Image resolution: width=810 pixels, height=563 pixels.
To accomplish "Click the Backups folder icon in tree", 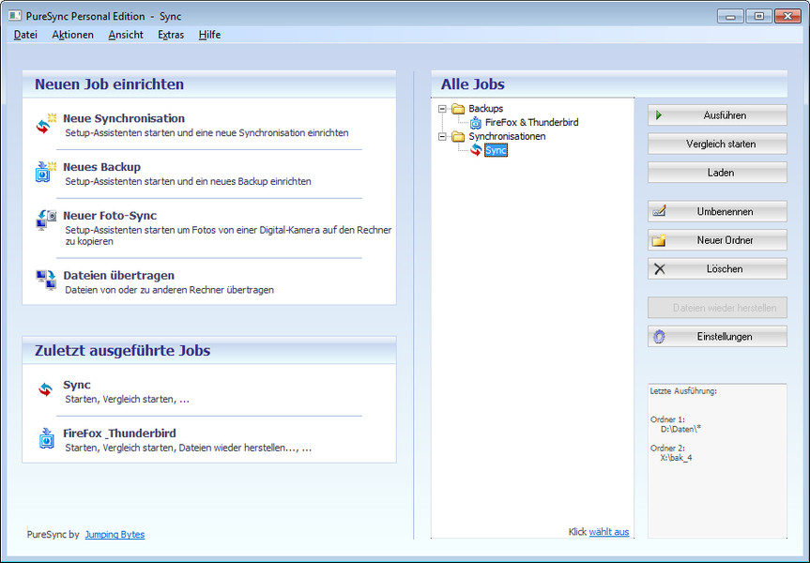I will click(458, 109).
